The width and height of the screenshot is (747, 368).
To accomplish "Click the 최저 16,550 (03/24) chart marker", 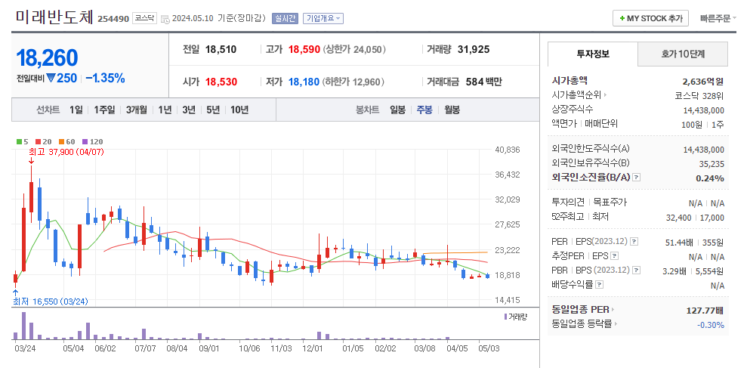I will 51,302.
